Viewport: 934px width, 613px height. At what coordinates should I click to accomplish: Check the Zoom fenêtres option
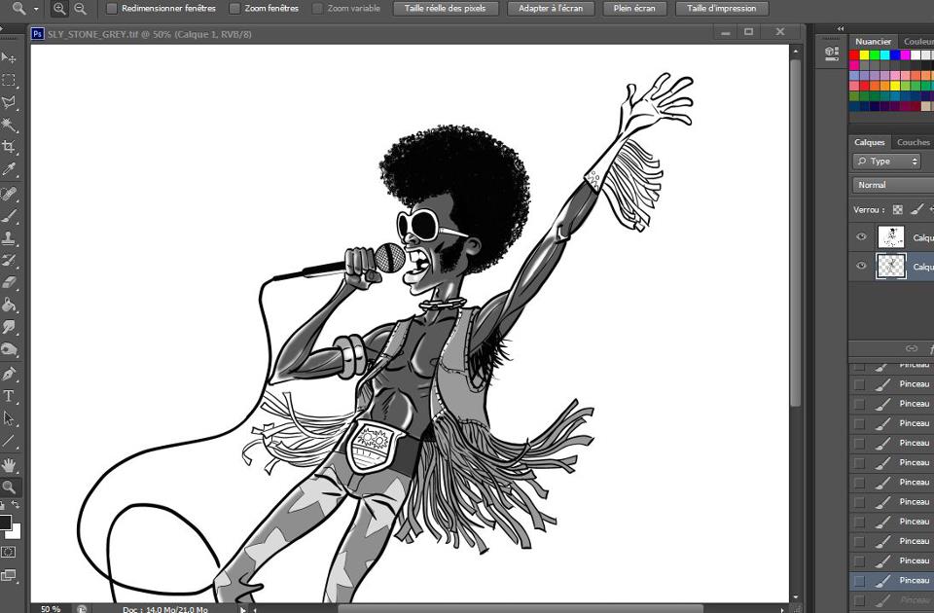(234, 8)
